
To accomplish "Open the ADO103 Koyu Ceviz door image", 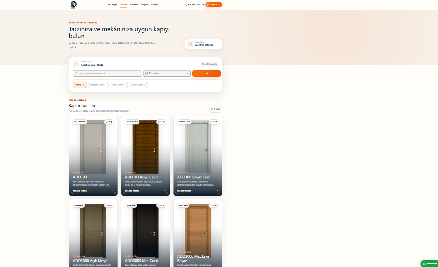I will 145,147.
